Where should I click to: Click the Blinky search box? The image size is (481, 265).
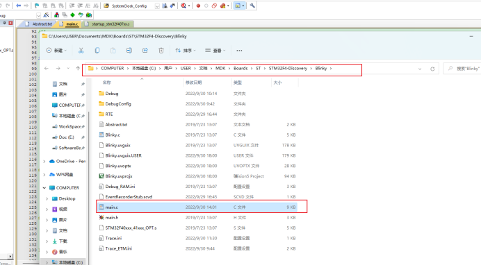(463, 69)
